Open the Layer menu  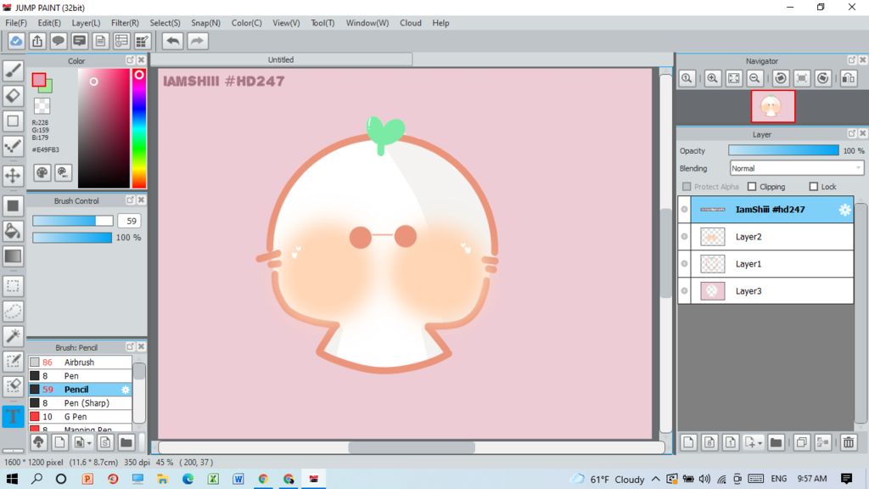pyautogui.click(x=86, y=23)
